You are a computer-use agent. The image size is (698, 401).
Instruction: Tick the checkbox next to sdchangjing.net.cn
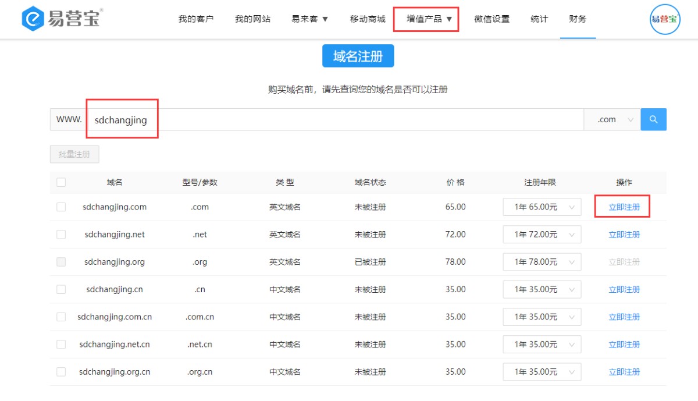tap(61, 345)
